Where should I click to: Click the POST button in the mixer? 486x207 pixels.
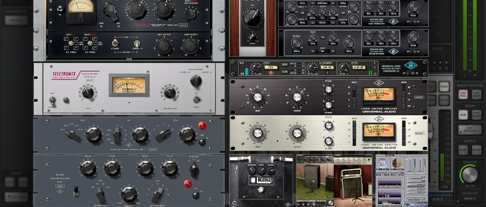point(444,86)
